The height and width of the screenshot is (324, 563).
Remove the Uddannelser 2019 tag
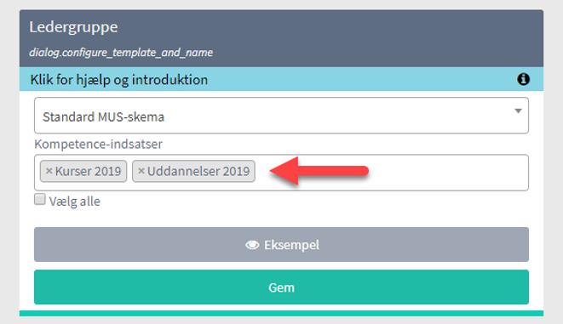pyautogui.click(x=141, y=171)
